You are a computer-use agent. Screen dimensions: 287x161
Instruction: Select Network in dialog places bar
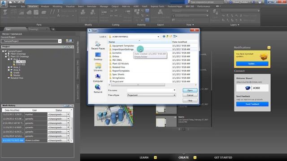[98, 89]
